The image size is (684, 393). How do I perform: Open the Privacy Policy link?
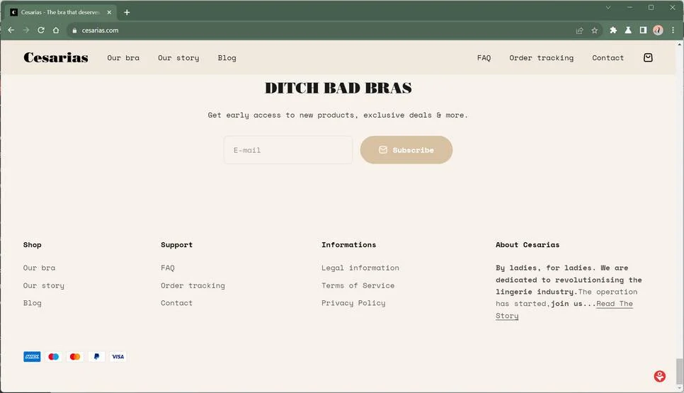point(353,303)
